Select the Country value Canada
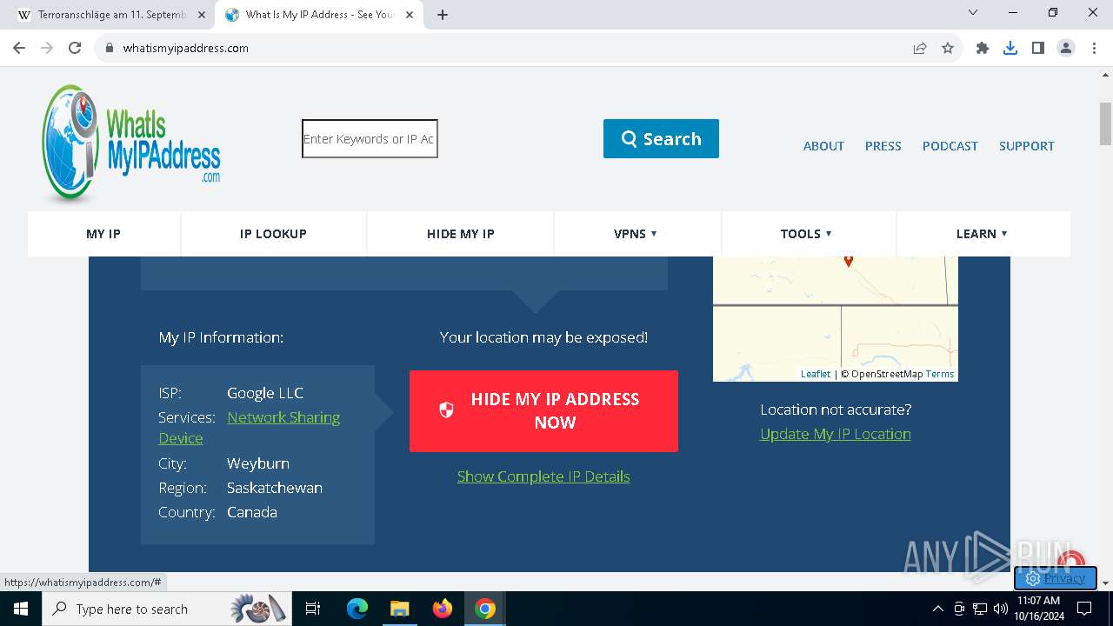The width and height of the screenshot is (1113, 626). (x=252, y=512)
